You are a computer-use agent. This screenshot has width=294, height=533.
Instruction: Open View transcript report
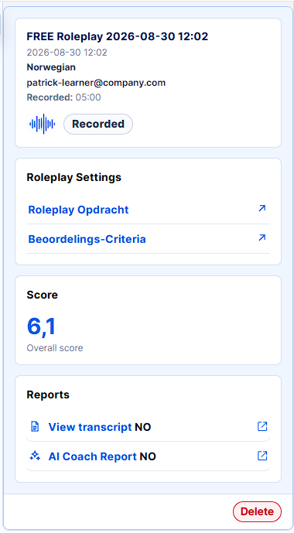[x=90, y=427]
